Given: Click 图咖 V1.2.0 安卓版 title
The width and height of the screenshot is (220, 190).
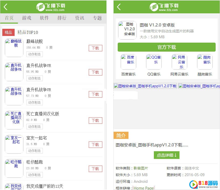Looking at the screenshot, I should click(157, 25).
